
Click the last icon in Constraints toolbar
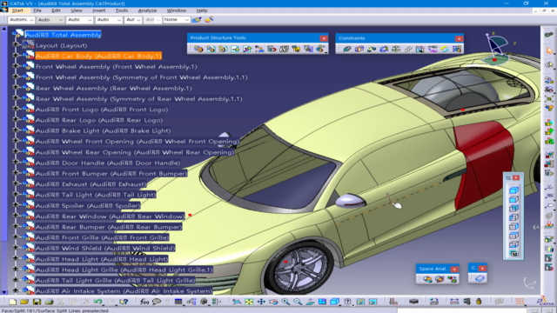(457, 49)
